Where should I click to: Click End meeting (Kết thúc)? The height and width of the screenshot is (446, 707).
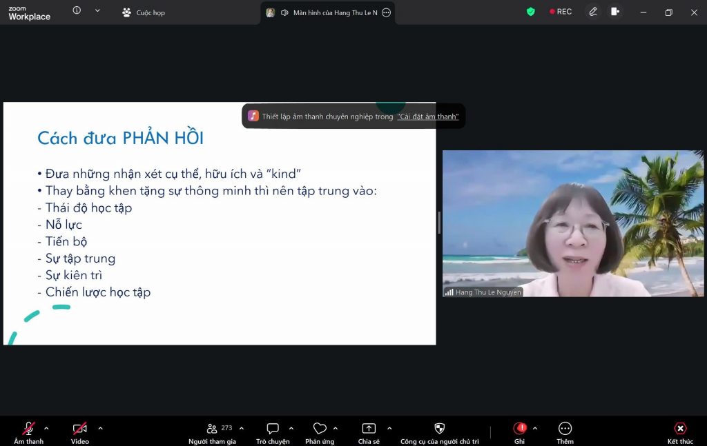coord(680,429)
